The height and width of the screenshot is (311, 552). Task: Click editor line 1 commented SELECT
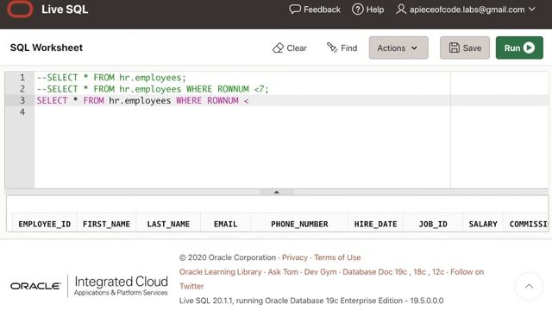pos(111,78)
